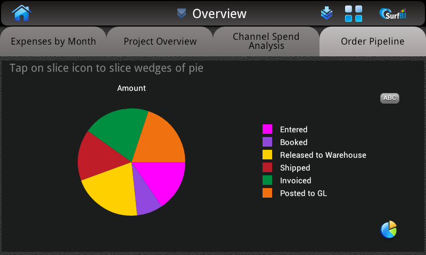Screen dimensions: 426x255
Task: Go to the Home screen icon
Action: tap(21, 13)
